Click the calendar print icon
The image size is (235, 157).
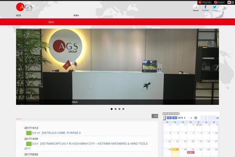coord(195,118)
